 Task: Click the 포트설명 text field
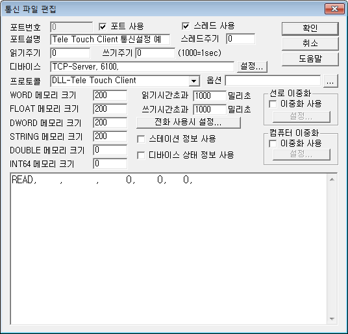(110, 40)
